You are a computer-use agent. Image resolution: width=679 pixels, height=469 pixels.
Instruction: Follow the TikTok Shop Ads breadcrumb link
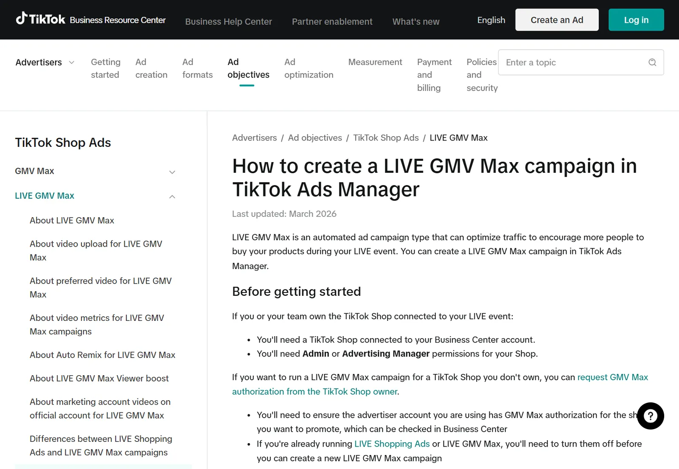click(x=386, y=138)
